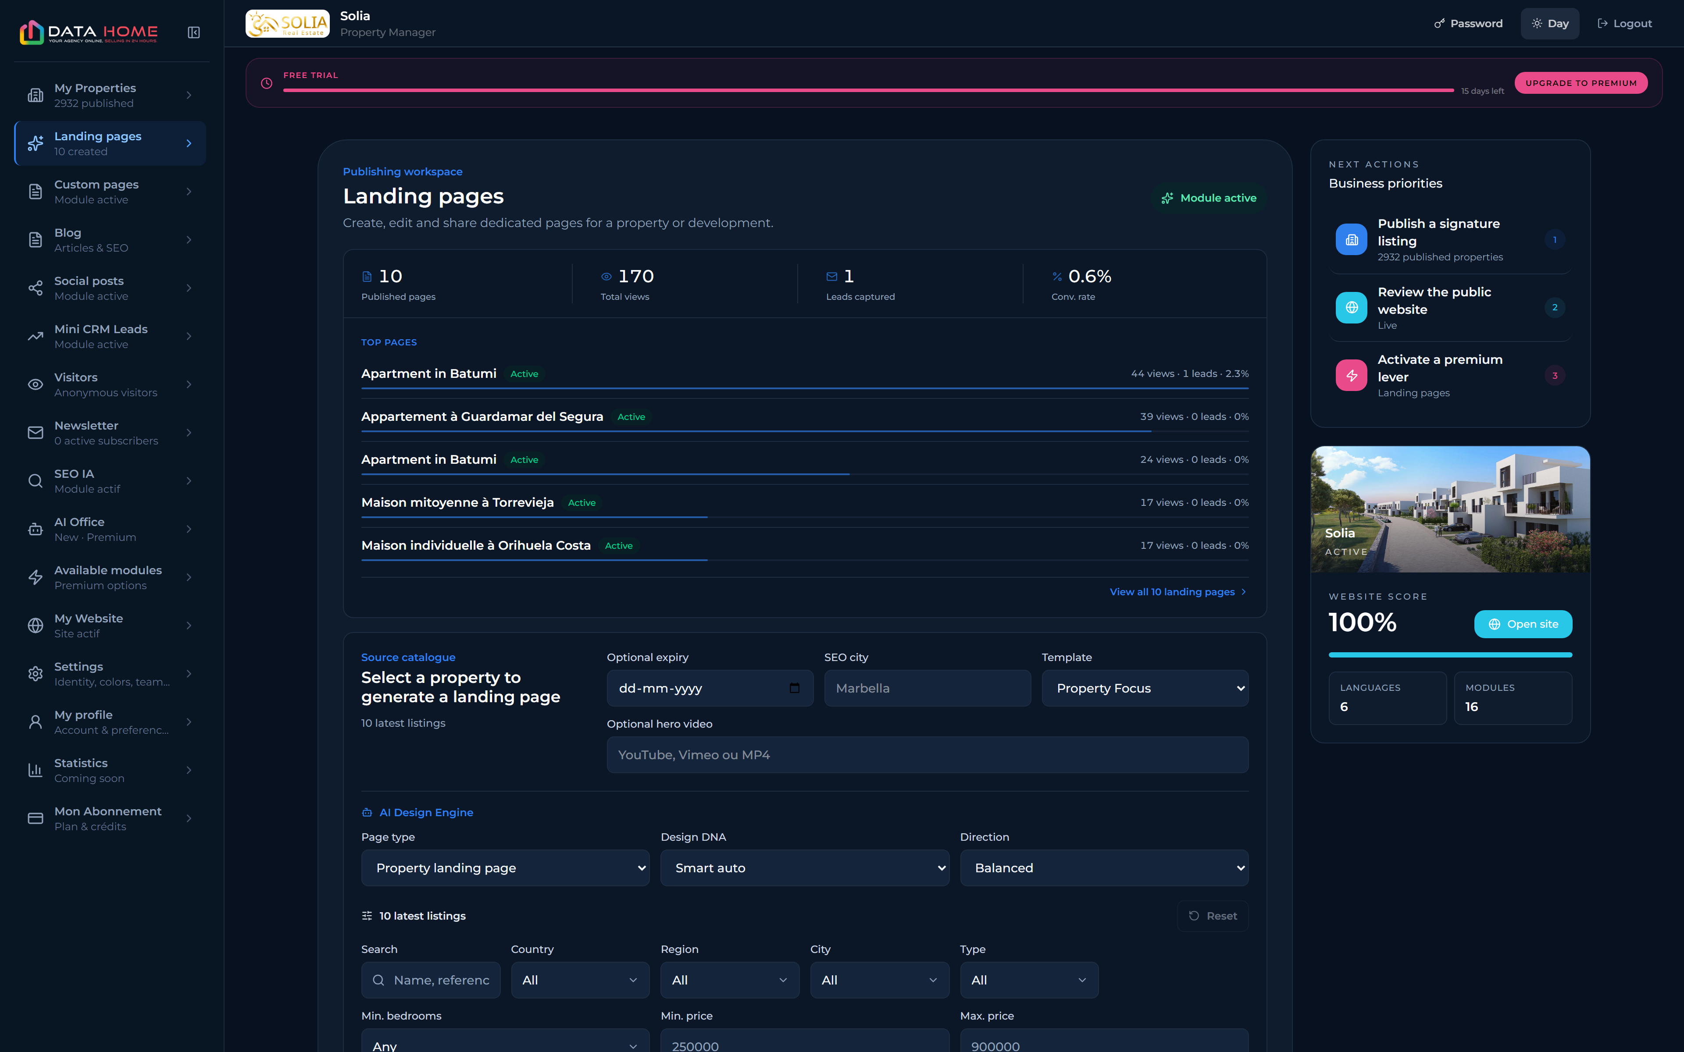Viewport: 1684px width, 1052px height.
Task: Open the Page type dropdown
Action: click(505, 867)
